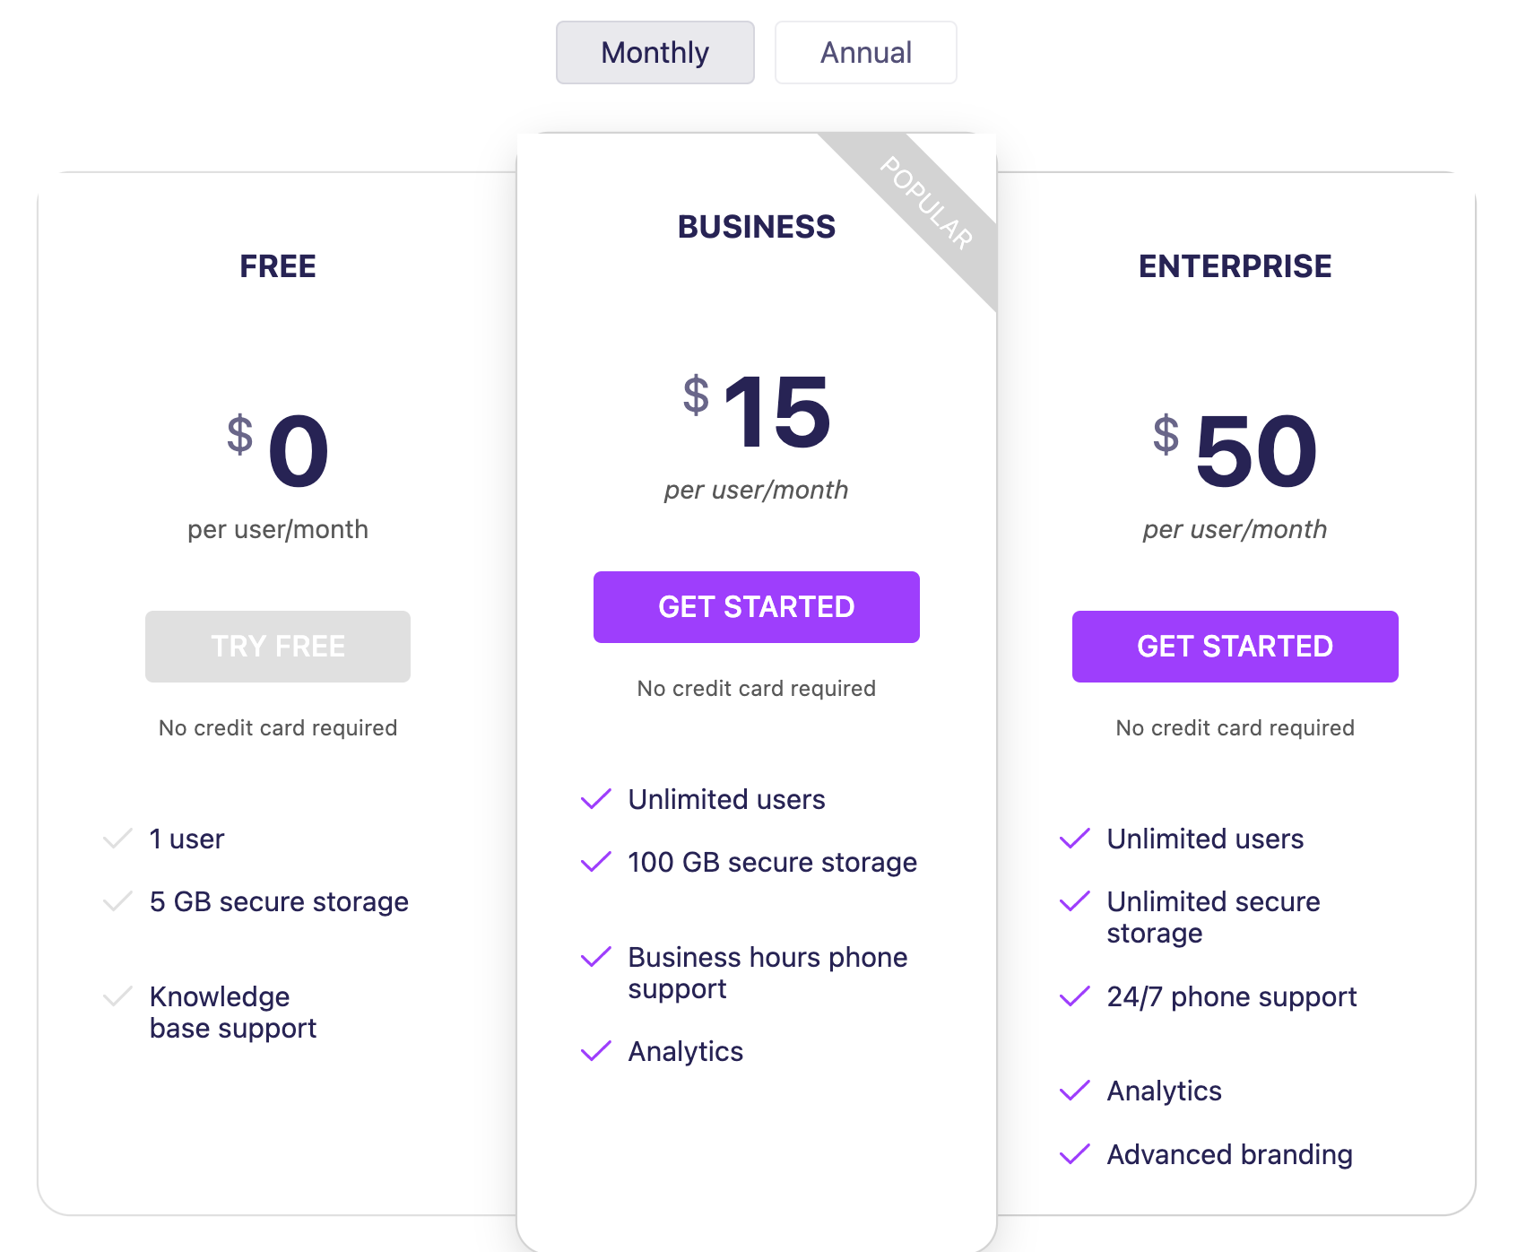Click Get Started on Business plan

(x=756, y=607)
